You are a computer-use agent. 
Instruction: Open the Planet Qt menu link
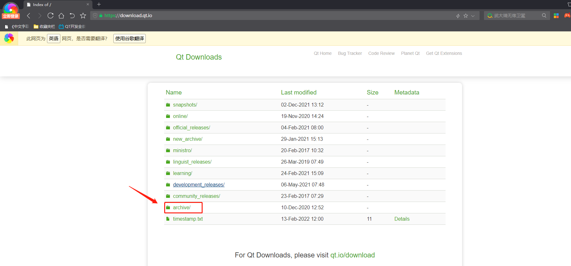(x=410, y=53)
